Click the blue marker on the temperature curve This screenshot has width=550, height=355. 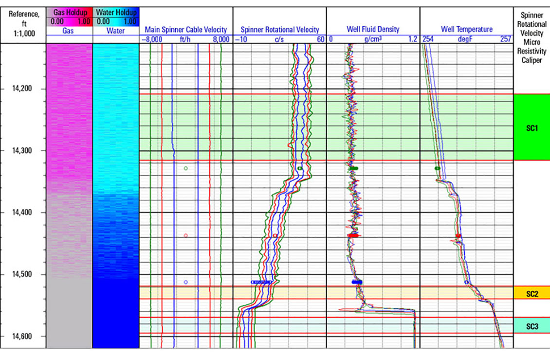[x=466, y=282]
